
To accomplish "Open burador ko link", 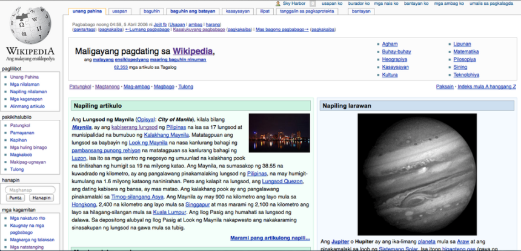I will pyautogui.click(x=359, y=3).
